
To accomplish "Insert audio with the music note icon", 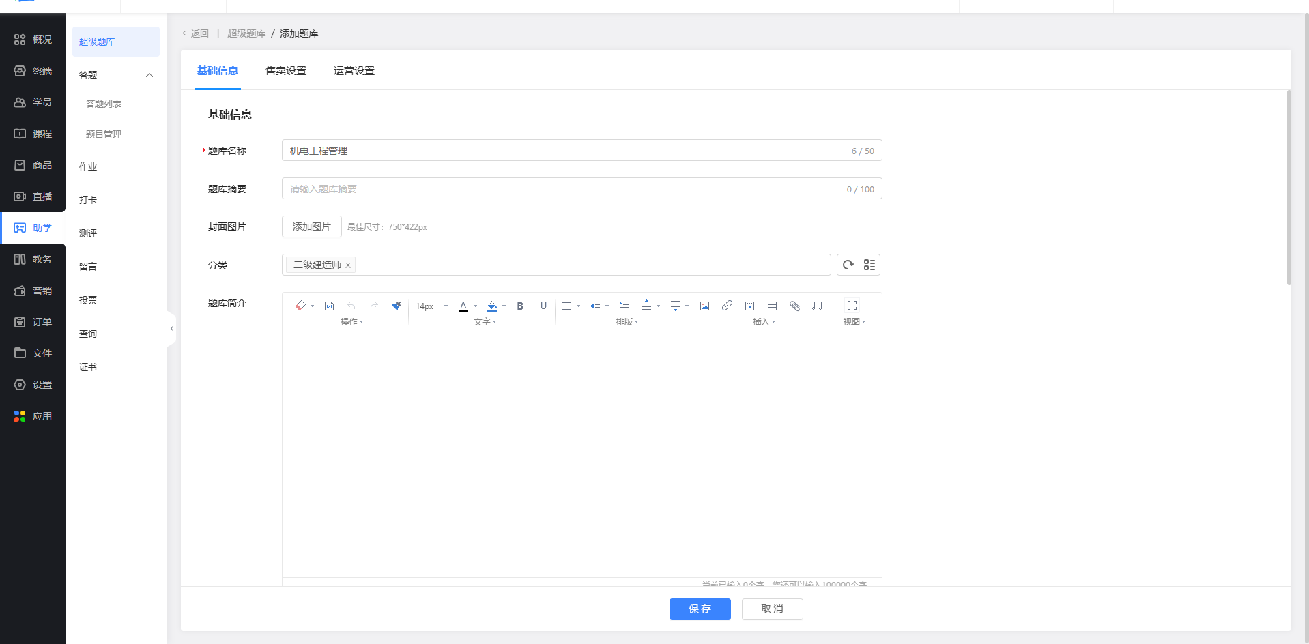I will (817, 306).
